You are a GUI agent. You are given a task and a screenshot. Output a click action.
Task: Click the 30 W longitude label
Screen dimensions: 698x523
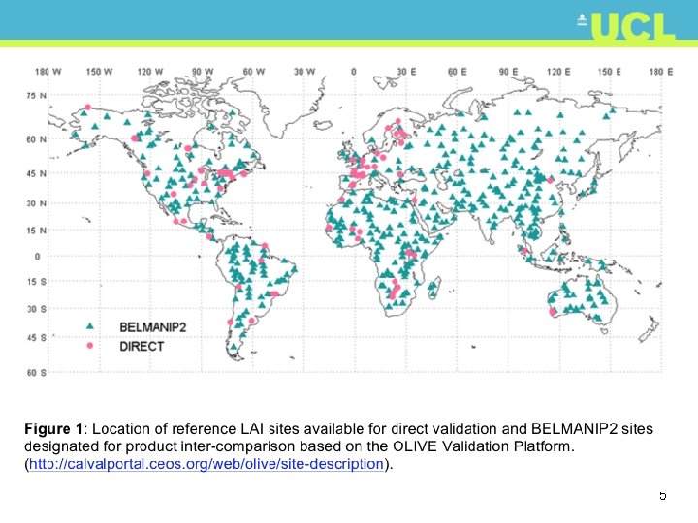[304, 72]
